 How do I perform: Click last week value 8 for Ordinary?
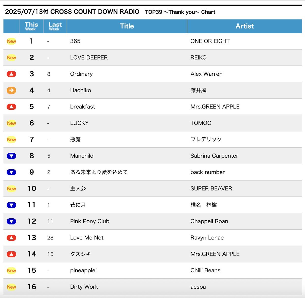(x=49, y=74)
